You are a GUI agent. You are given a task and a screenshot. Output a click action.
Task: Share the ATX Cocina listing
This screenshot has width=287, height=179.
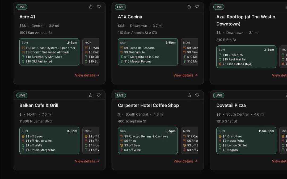189,7
